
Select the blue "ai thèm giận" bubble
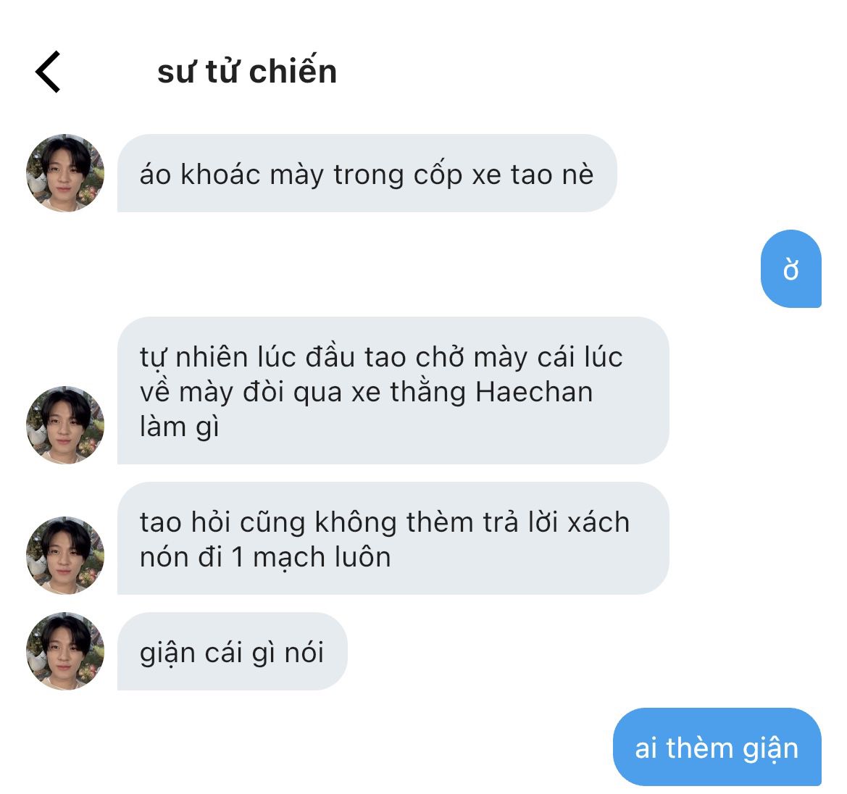(x=717, y=747)
